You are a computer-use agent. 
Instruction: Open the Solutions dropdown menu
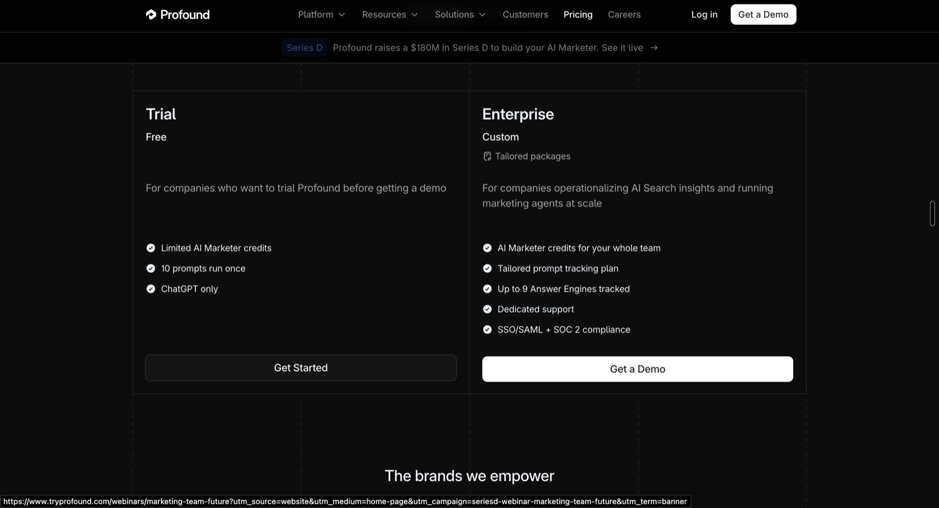point(460,15)
